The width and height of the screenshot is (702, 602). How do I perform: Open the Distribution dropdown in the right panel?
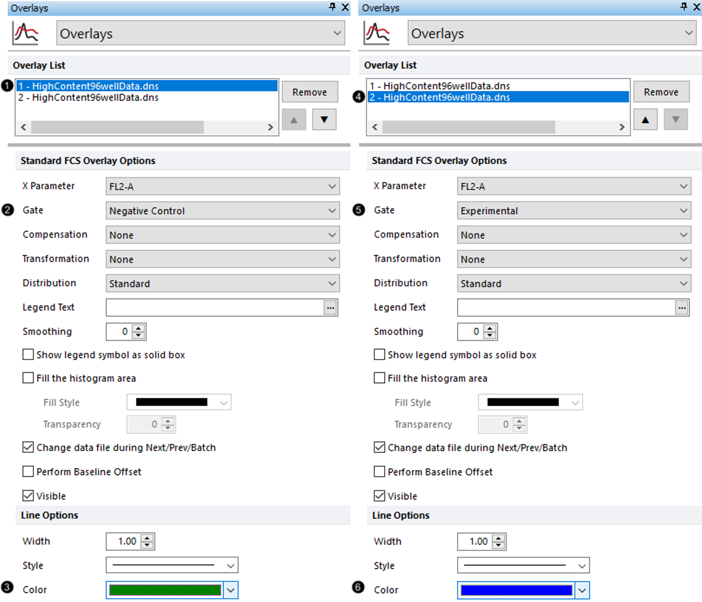tap(574, 284)
